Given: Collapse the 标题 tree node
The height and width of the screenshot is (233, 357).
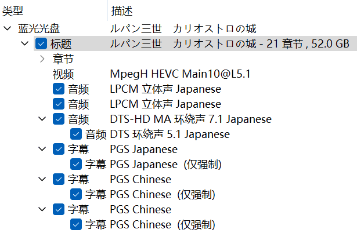Looking at the screenshot, I should [x=24, y=43].
